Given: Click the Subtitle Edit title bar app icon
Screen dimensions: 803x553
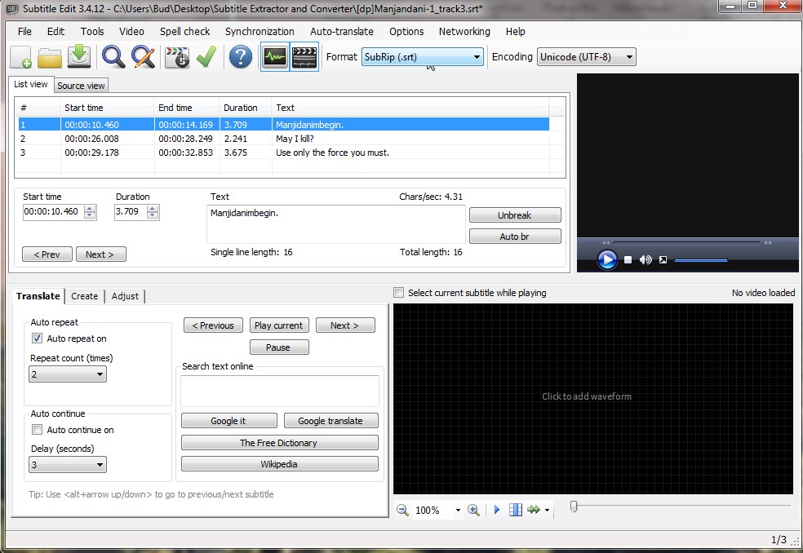Looking at the screenshot, I should pos(11,9).
